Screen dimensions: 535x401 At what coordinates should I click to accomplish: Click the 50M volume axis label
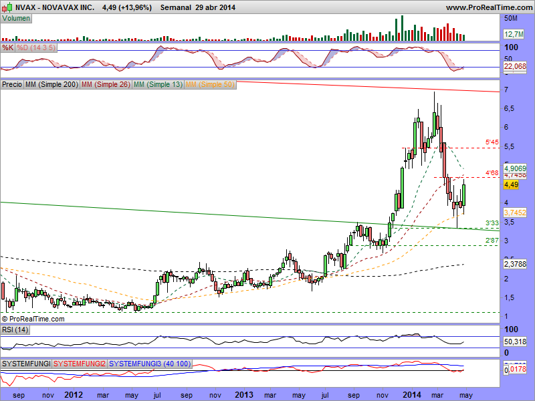click(x=511, y=18)
